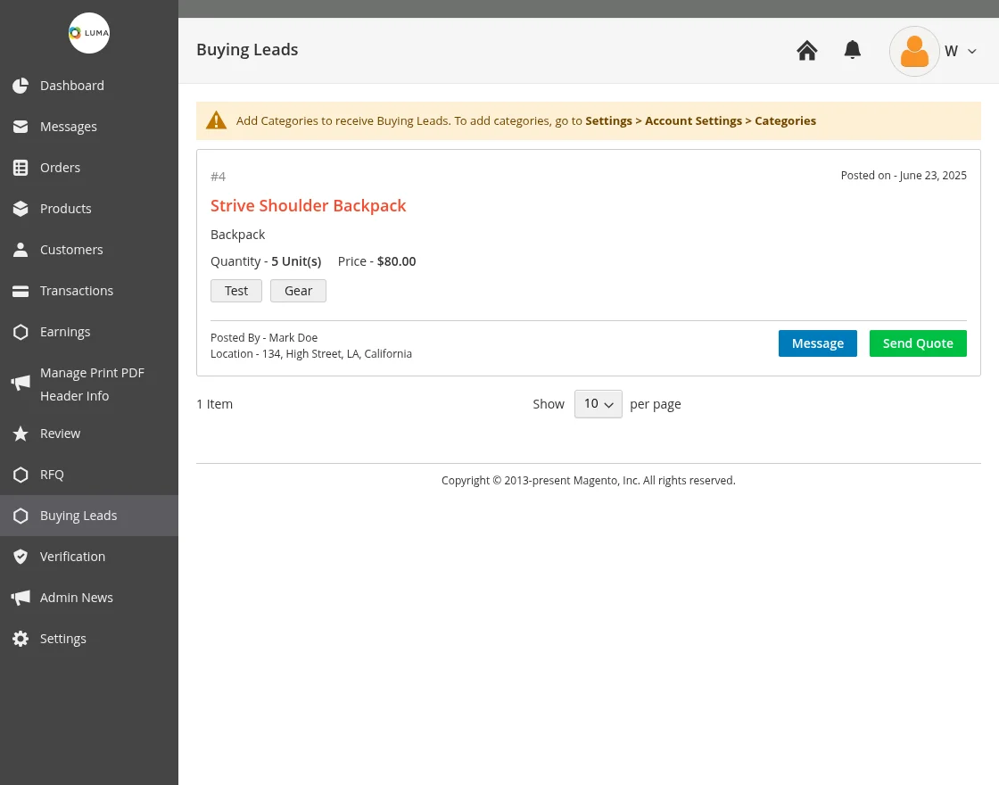Viewport: 999px width, 785px height.
Task: Expand the account menu chevron next to W
Action: point(971,51)
